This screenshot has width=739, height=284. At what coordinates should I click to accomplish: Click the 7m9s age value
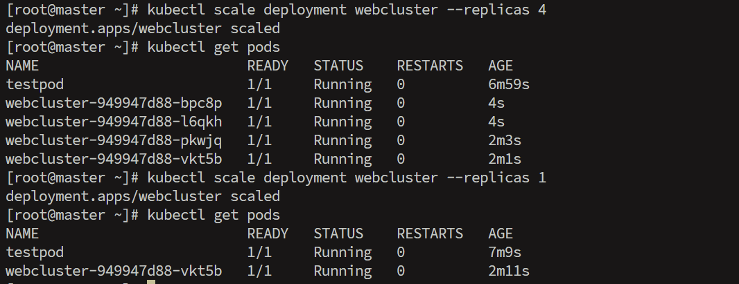(x=505, y=252)
